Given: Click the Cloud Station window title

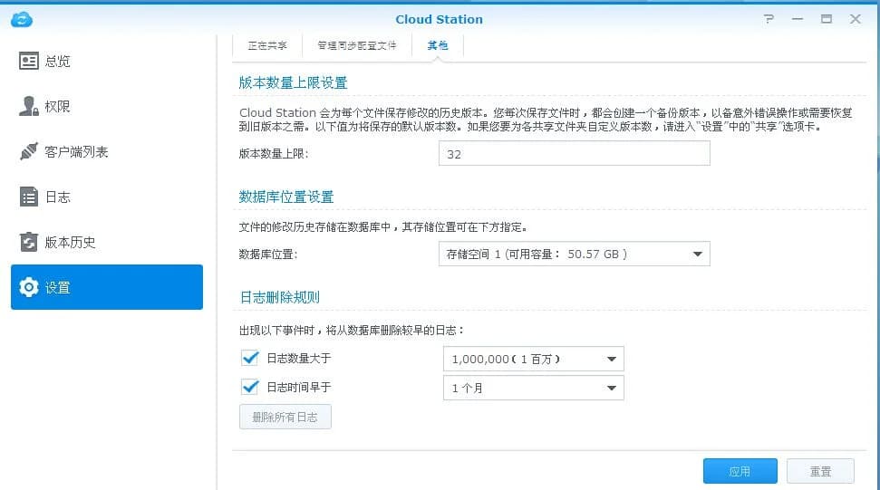Looking at the screenshot, I should point(439,19).
